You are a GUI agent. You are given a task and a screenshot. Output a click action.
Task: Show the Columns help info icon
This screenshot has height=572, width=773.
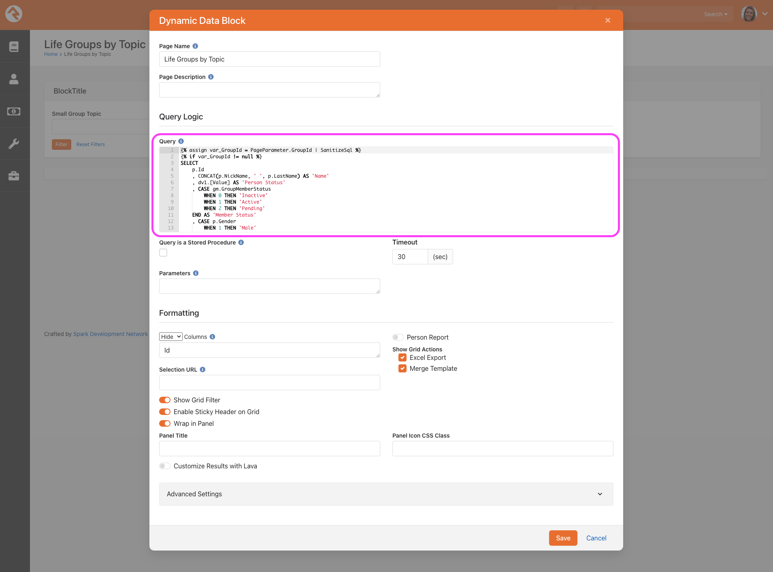coord(213,337)
